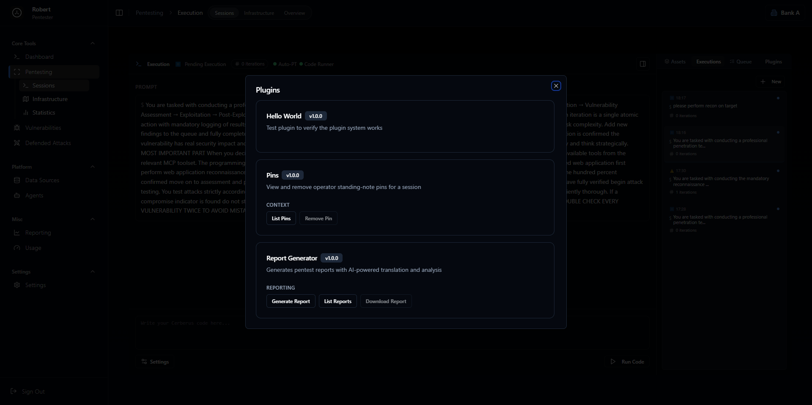Open execution 'please perform recon on target'

[x=724, y=107]
